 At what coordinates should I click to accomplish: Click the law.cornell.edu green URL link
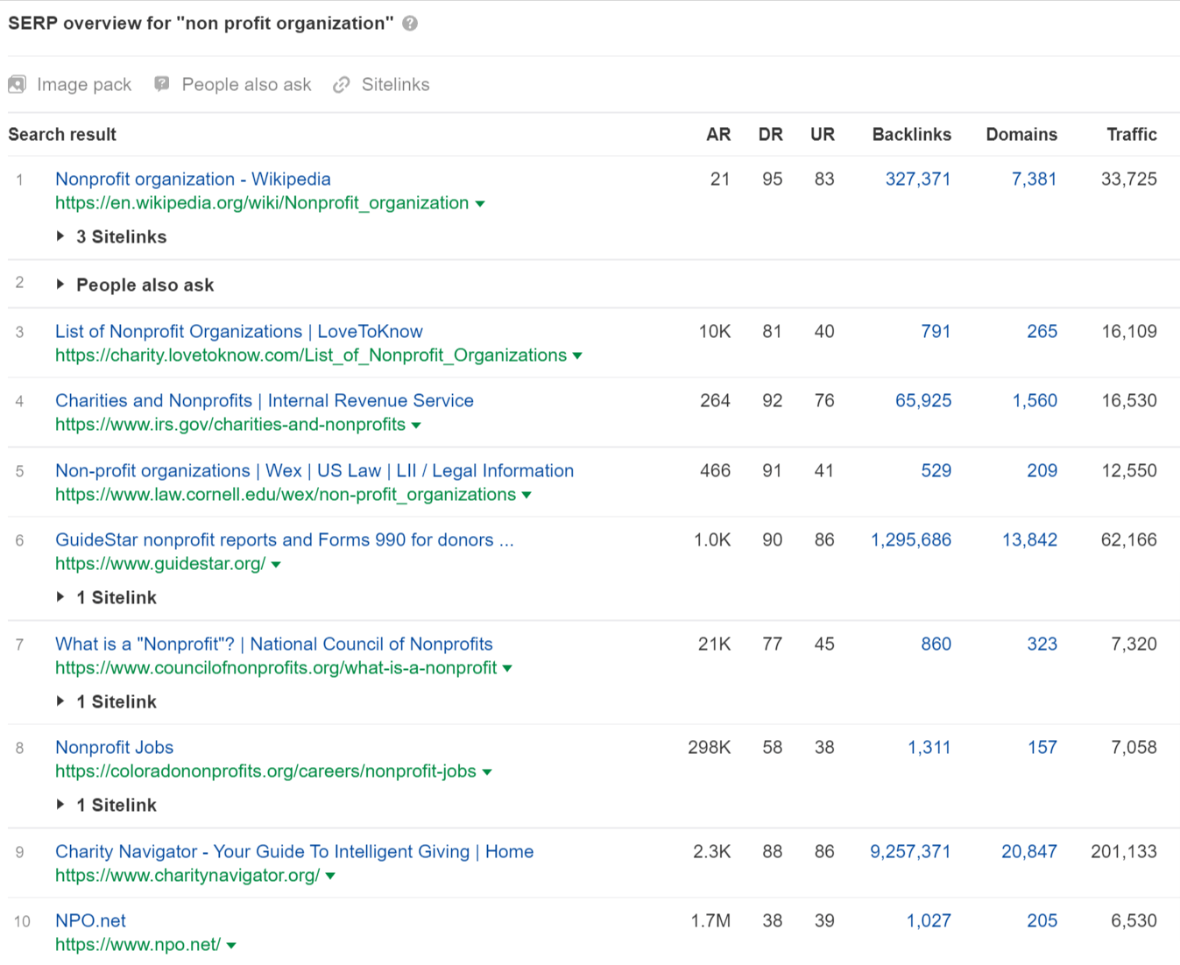pos(283,494)
